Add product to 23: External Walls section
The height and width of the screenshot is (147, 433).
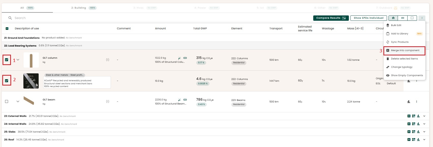409,116
